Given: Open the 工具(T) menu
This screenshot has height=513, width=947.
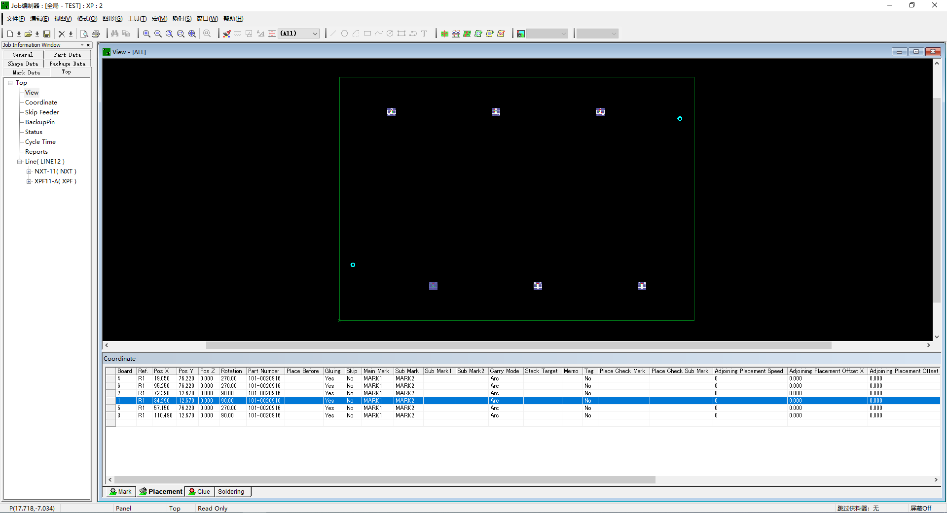Looking at the screenshot, I should click(137, 19).
